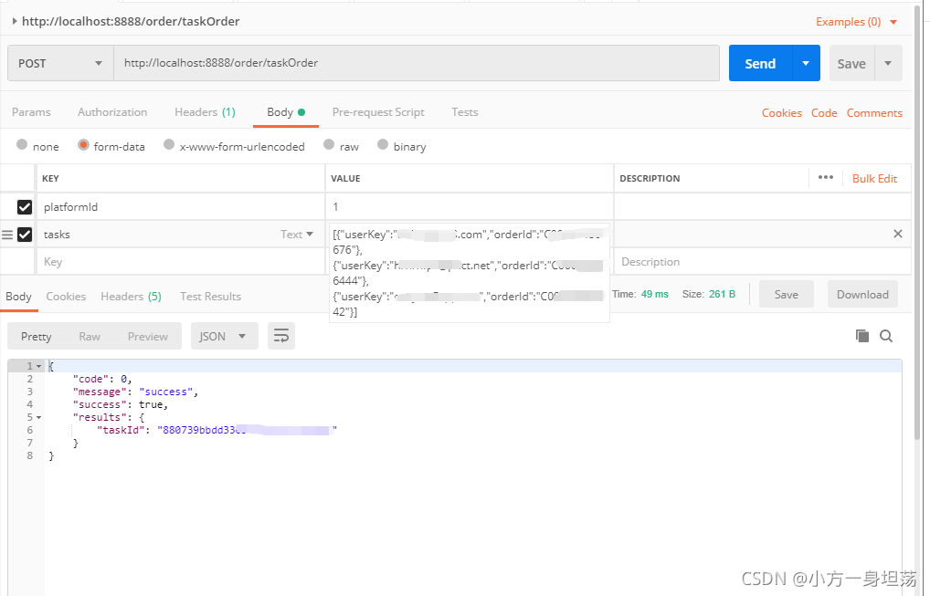This screenshot has height=596, width=930.
Task: Click the "message": "success" line
Action: (x=135, y=392)
